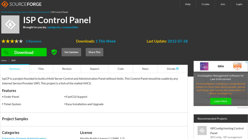The height and width of the screenshot is (139, 248).
Task: Click the Project Samples heading
Action: coord(15,119)
